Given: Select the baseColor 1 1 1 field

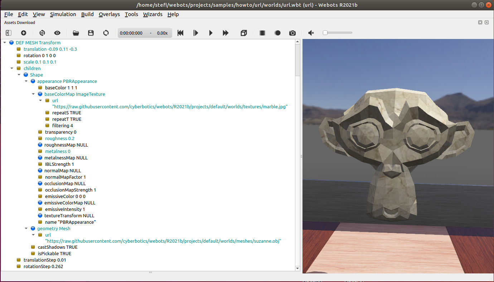Looking at the screenshot, I should [61, 88].
